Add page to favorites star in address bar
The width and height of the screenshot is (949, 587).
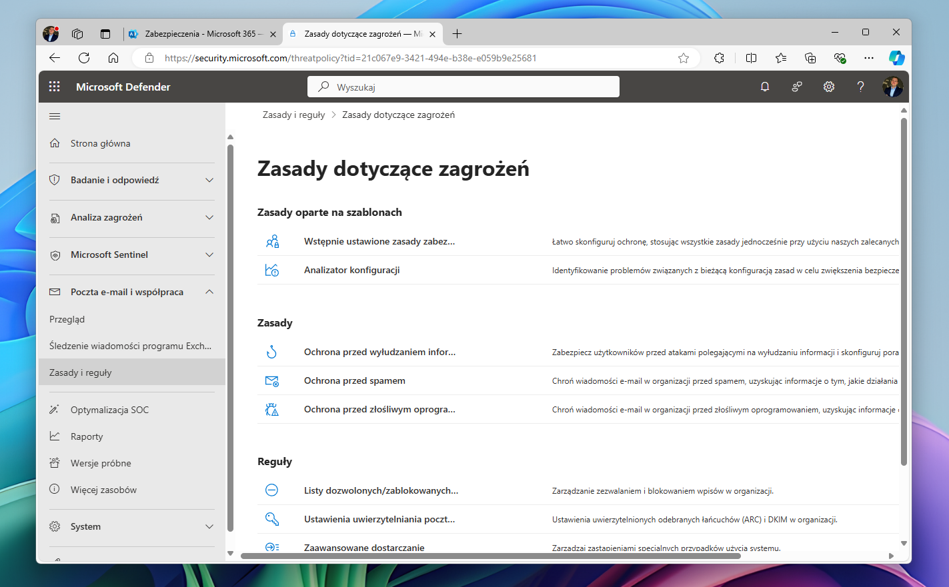click(x=684, y=58)
